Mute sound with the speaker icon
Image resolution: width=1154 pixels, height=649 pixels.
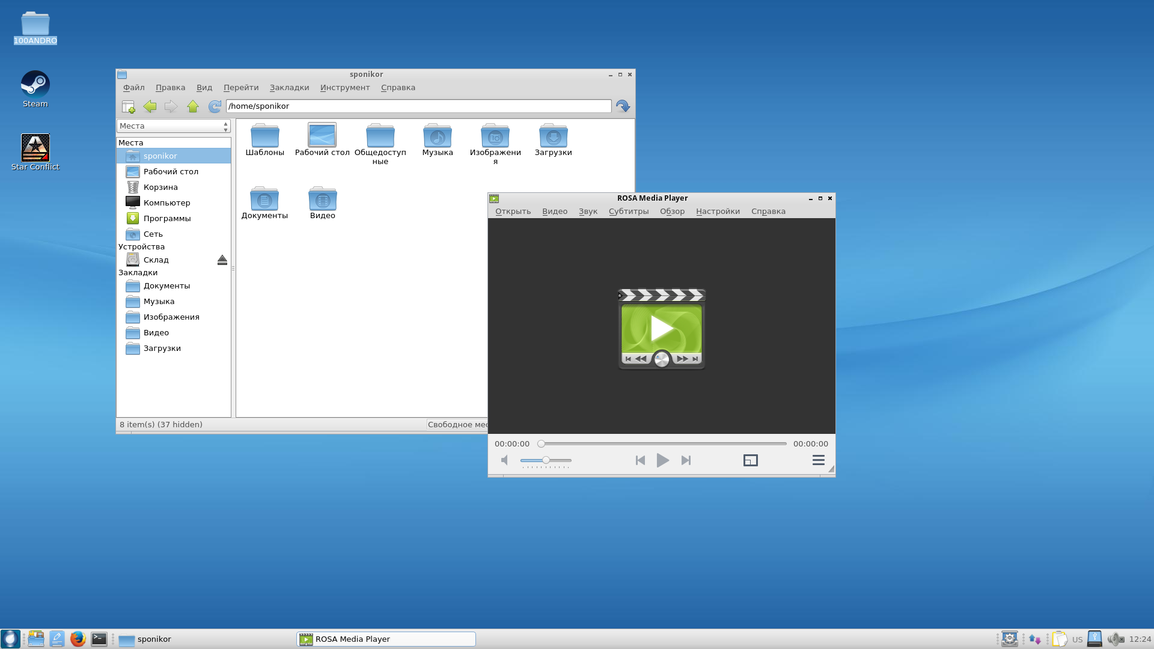pyautogui.click(x=505, y=460)
